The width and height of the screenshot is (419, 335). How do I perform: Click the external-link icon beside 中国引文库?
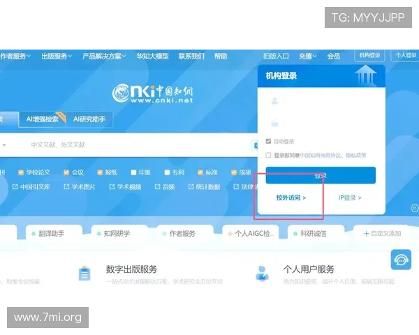[15, 186]
